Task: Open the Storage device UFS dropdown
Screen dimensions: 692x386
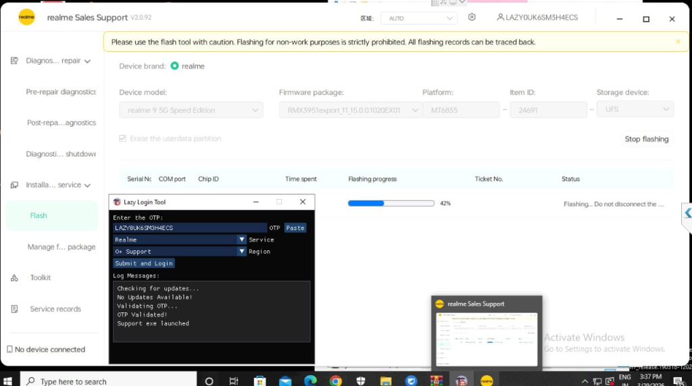Action: point(635,109)
